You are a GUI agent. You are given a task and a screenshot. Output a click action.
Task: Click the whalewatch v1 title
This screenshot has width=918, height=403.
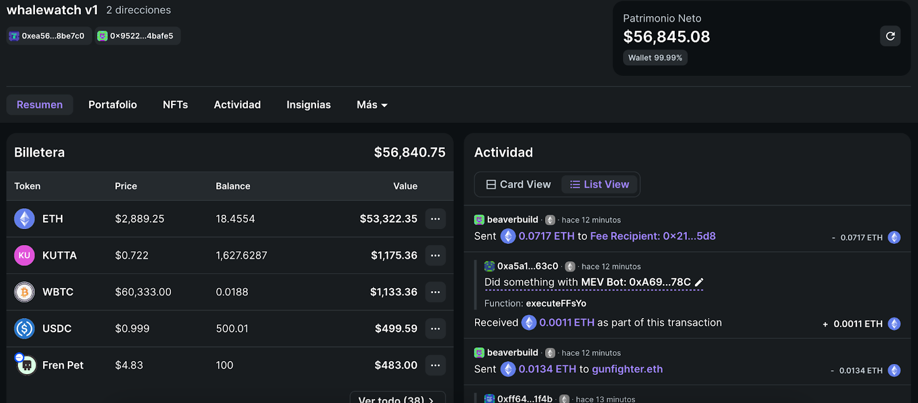tap(52, 10)
